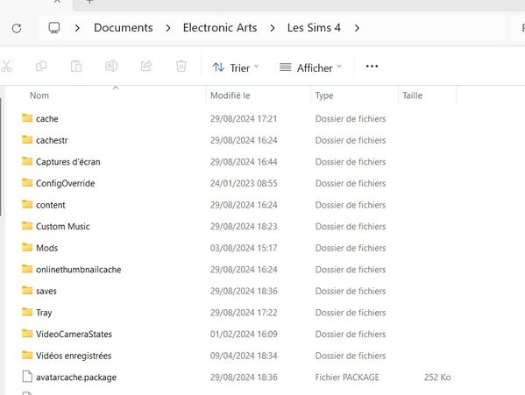Select the VideoCameraStates folder name
Viewport: 525px width, 395px height.
(74, 334)
